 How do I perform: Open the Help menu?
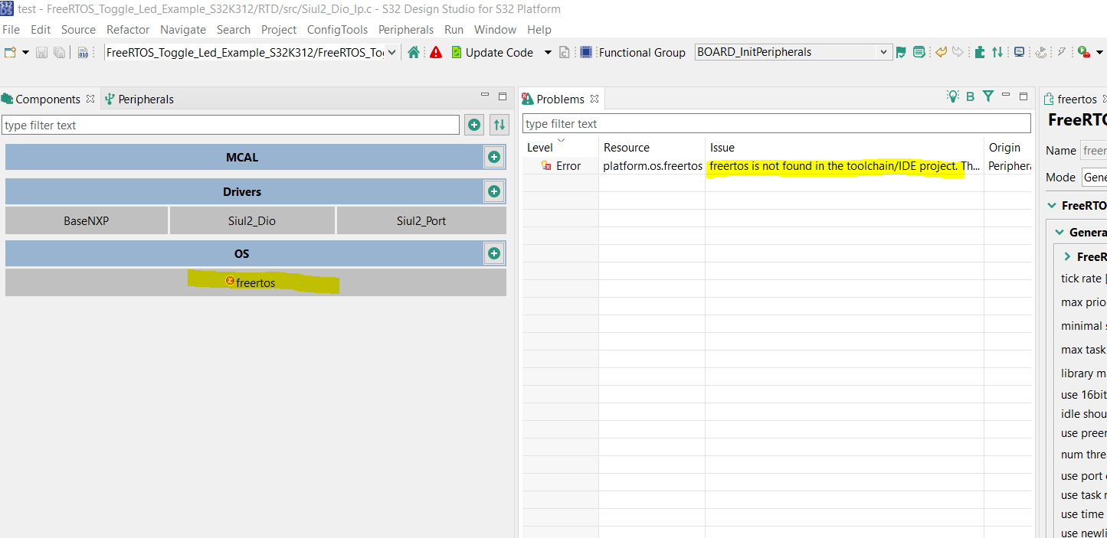coord(539,29)
